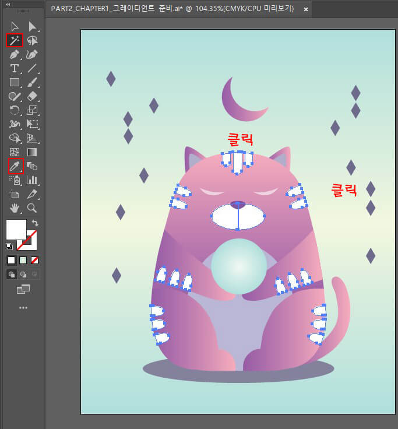398x429 pixels.
Task: Select the Slice tool
Action: pos(32,194)
